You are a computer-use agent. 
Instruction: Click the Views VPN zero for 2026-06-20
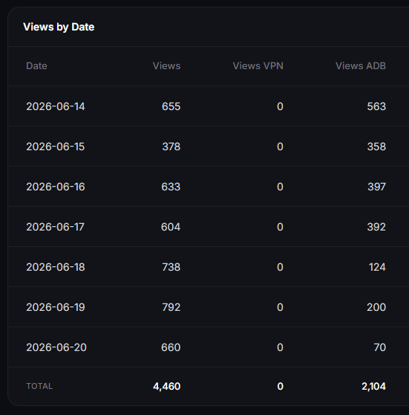(280, 347)
